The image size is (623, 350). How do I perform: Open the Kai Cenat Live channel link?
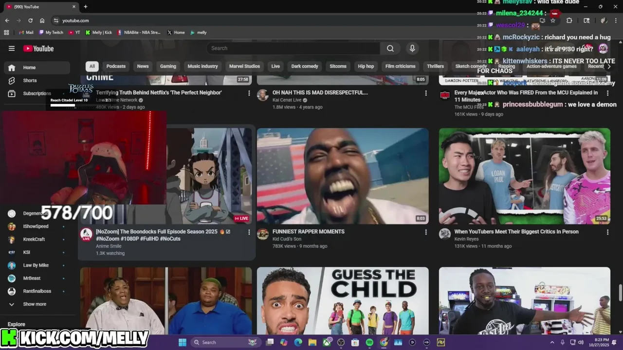coord(287,100)
